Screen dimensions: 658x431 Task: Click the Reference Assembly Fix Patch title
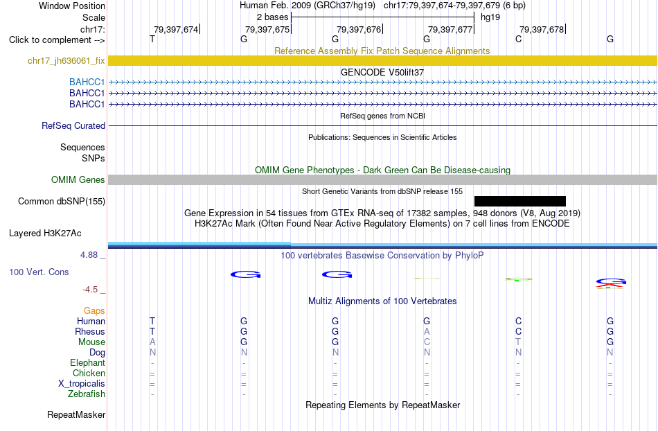tap(382, 51)
